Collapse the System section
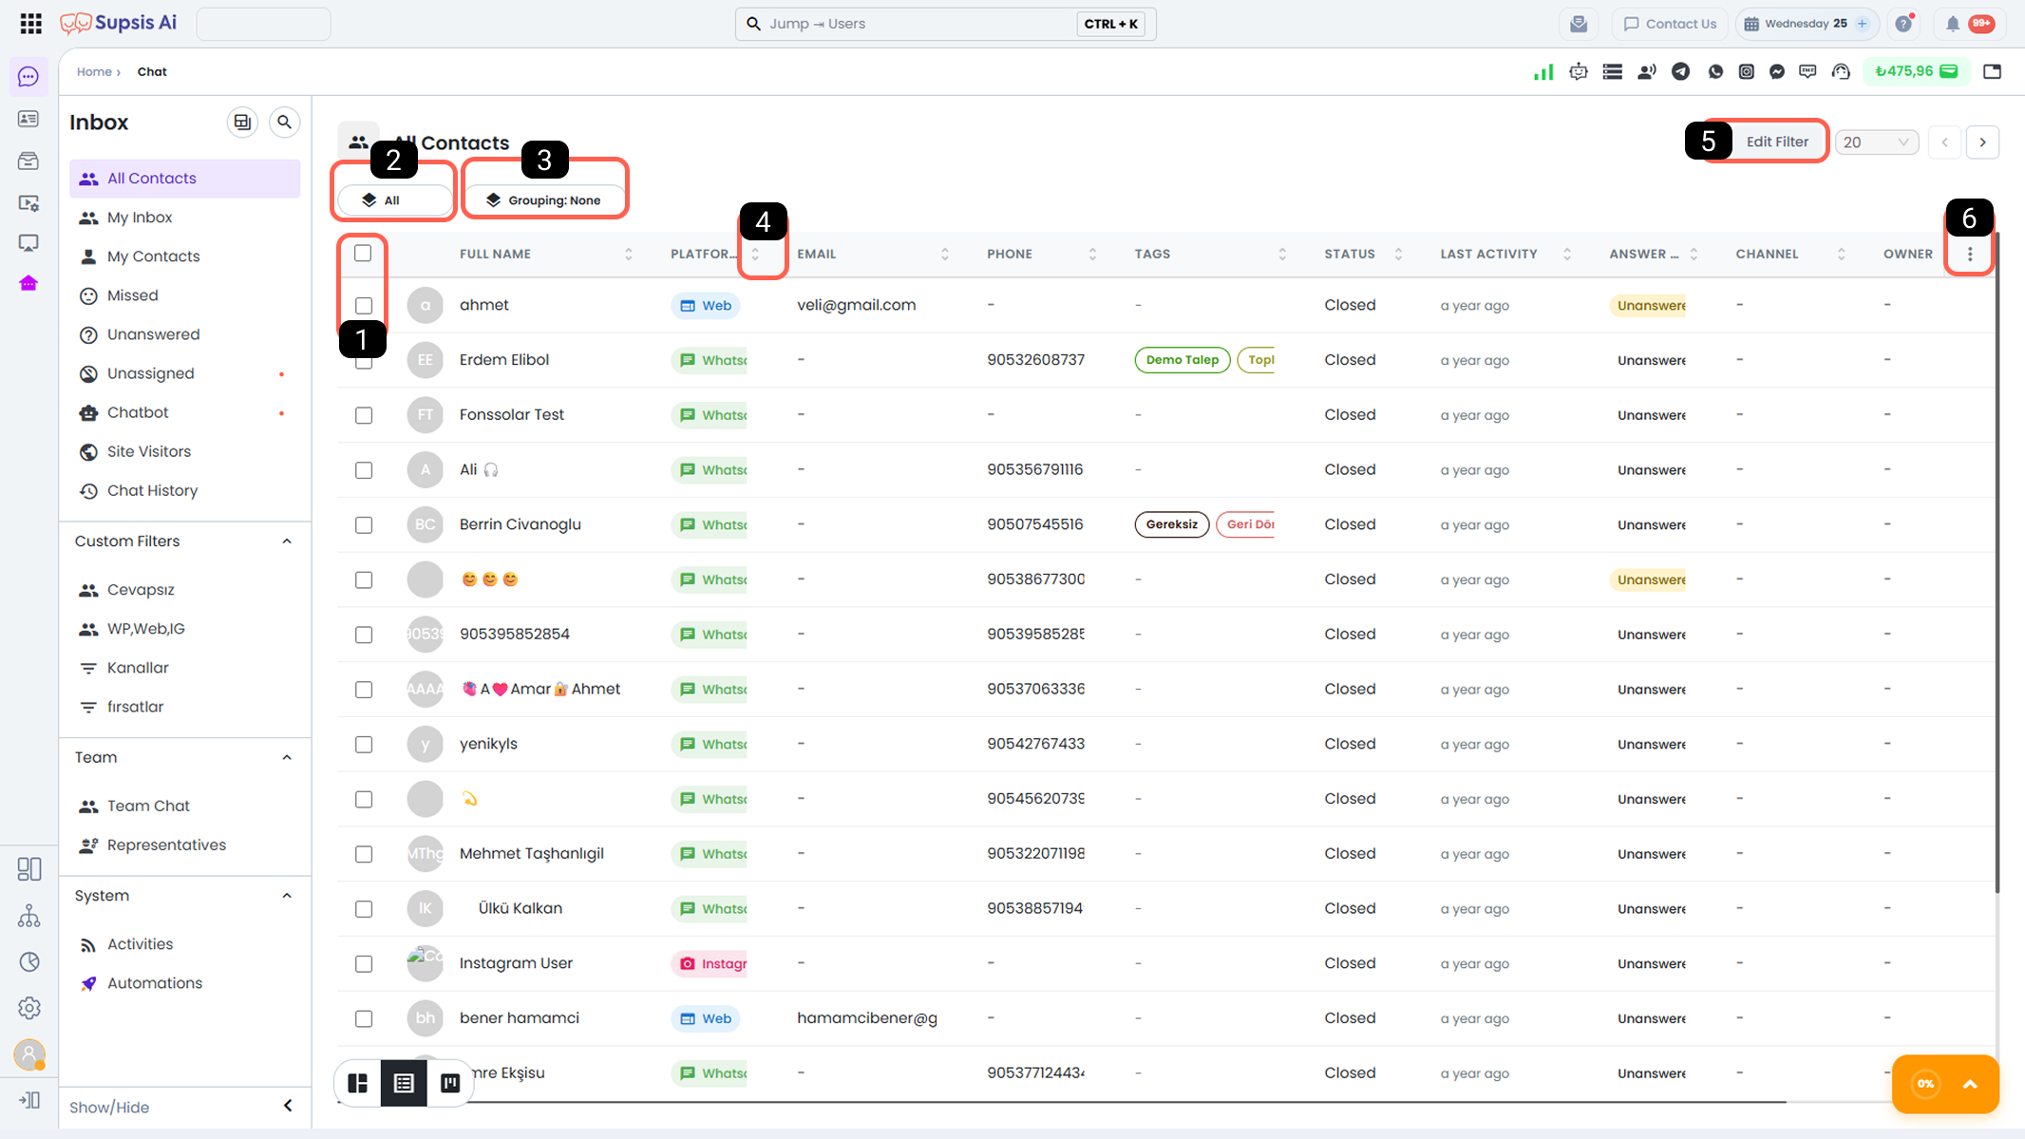Image resolution: width=2025 pixels, height=1139 pixels. tap(287, 896)
